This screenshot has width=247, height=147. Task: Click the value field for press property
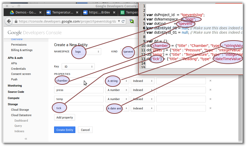click(x=181, y=90)
